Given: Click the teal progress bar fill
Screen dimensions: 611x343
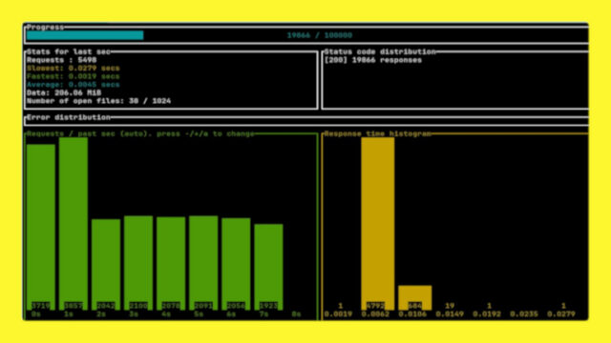Looking at the screenshot, I should click(x=85, y=35).
